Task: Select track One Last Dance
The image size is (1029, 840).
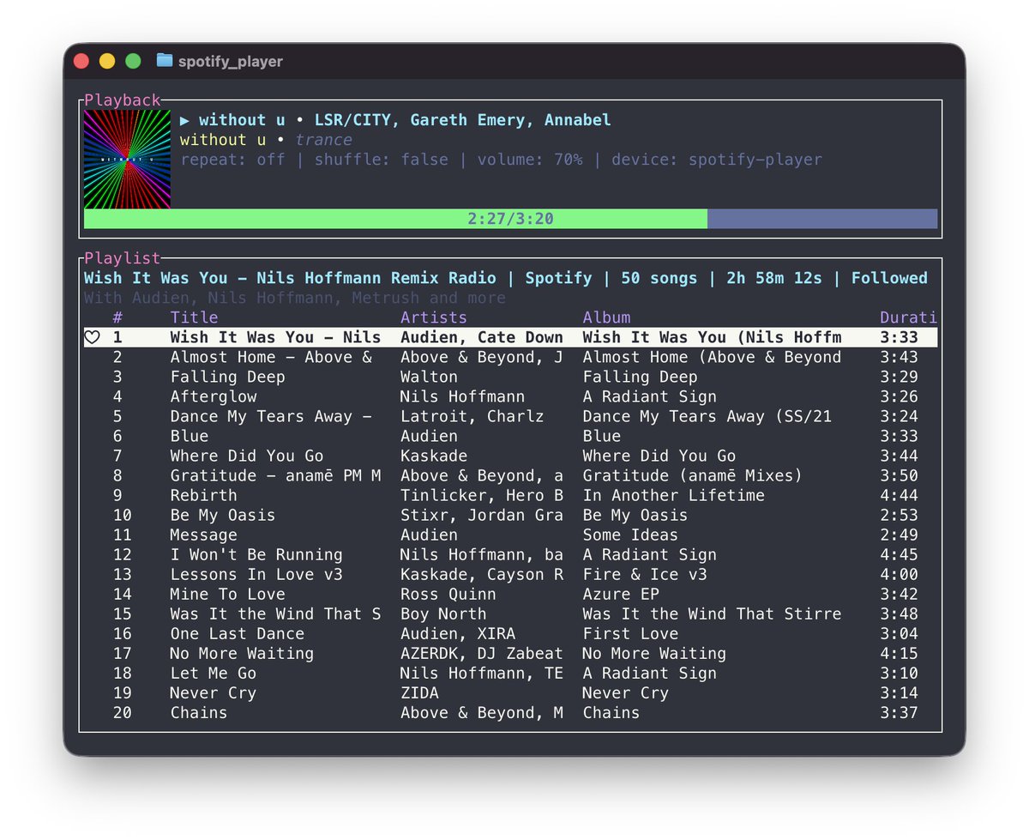Action: tap(237, 634)
